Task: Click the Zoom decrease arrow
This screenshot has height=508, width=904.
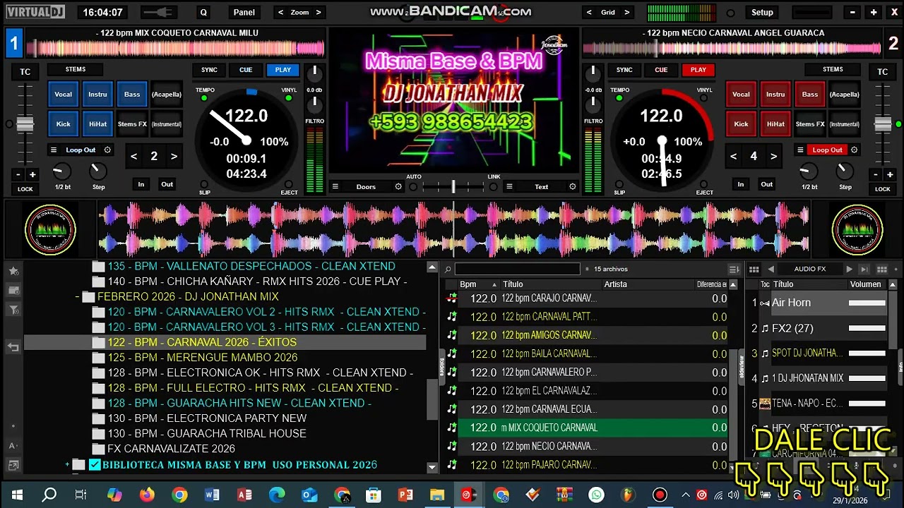Action: pyautogui.click(x=280, y=12)
